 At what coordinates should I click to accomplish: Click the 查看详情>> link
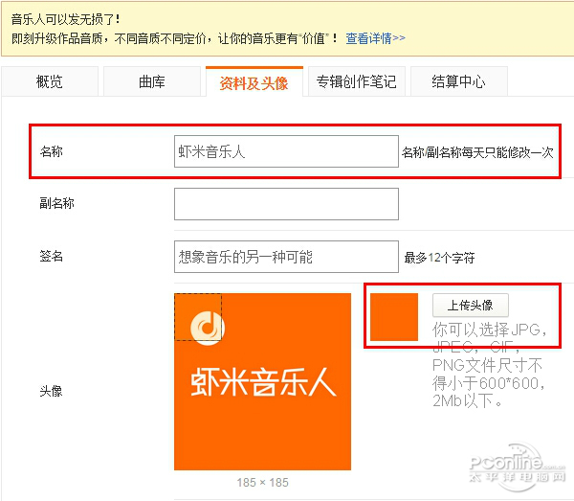pos(376,38)
